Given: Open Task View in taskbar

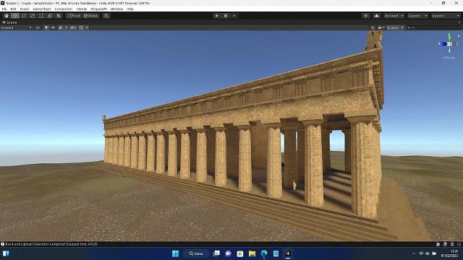Looking at the screenshot, I should (x=216, y=253).
